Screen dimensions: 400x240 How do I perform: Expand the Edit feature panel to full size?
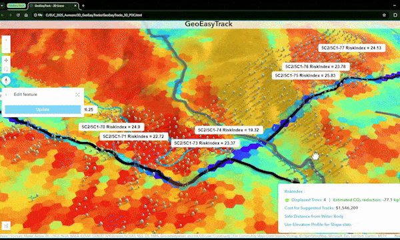click(x=77, y=95)
